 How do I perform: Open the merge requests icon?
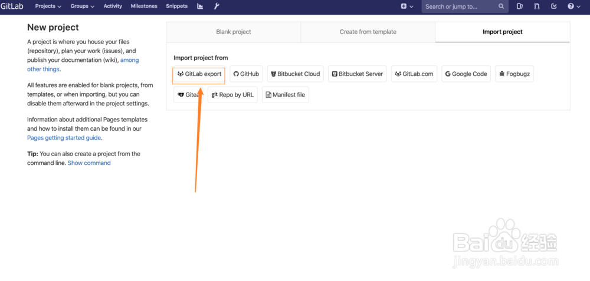pyautogui.click(x=536, y=6)
